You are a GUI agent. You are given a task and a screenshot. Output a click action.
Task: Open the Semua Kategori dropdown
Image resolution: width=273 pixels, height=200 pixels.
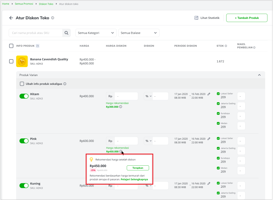96,33
